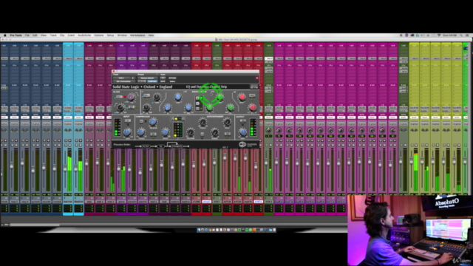This screenshot has width=473, height=266.
Task: Open Spotlight search in menu bar
Action: click(x=461, y=35)
